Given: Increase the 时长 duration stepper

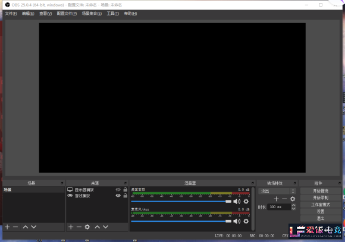Looking at the screenshot, I should pyautogui.click(x=293, y=205).
